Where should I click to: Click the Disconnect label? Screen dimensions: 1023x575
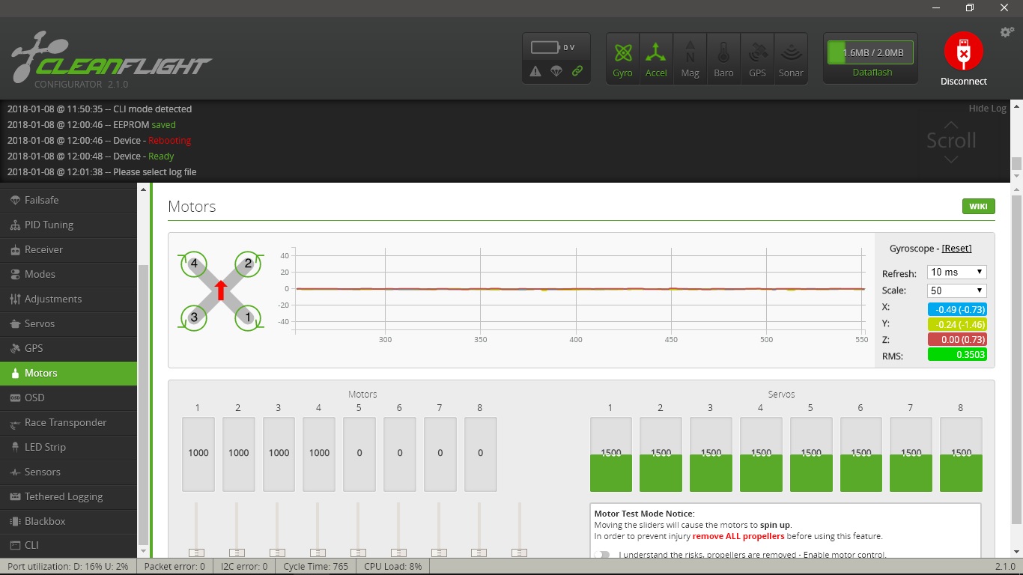964,81
